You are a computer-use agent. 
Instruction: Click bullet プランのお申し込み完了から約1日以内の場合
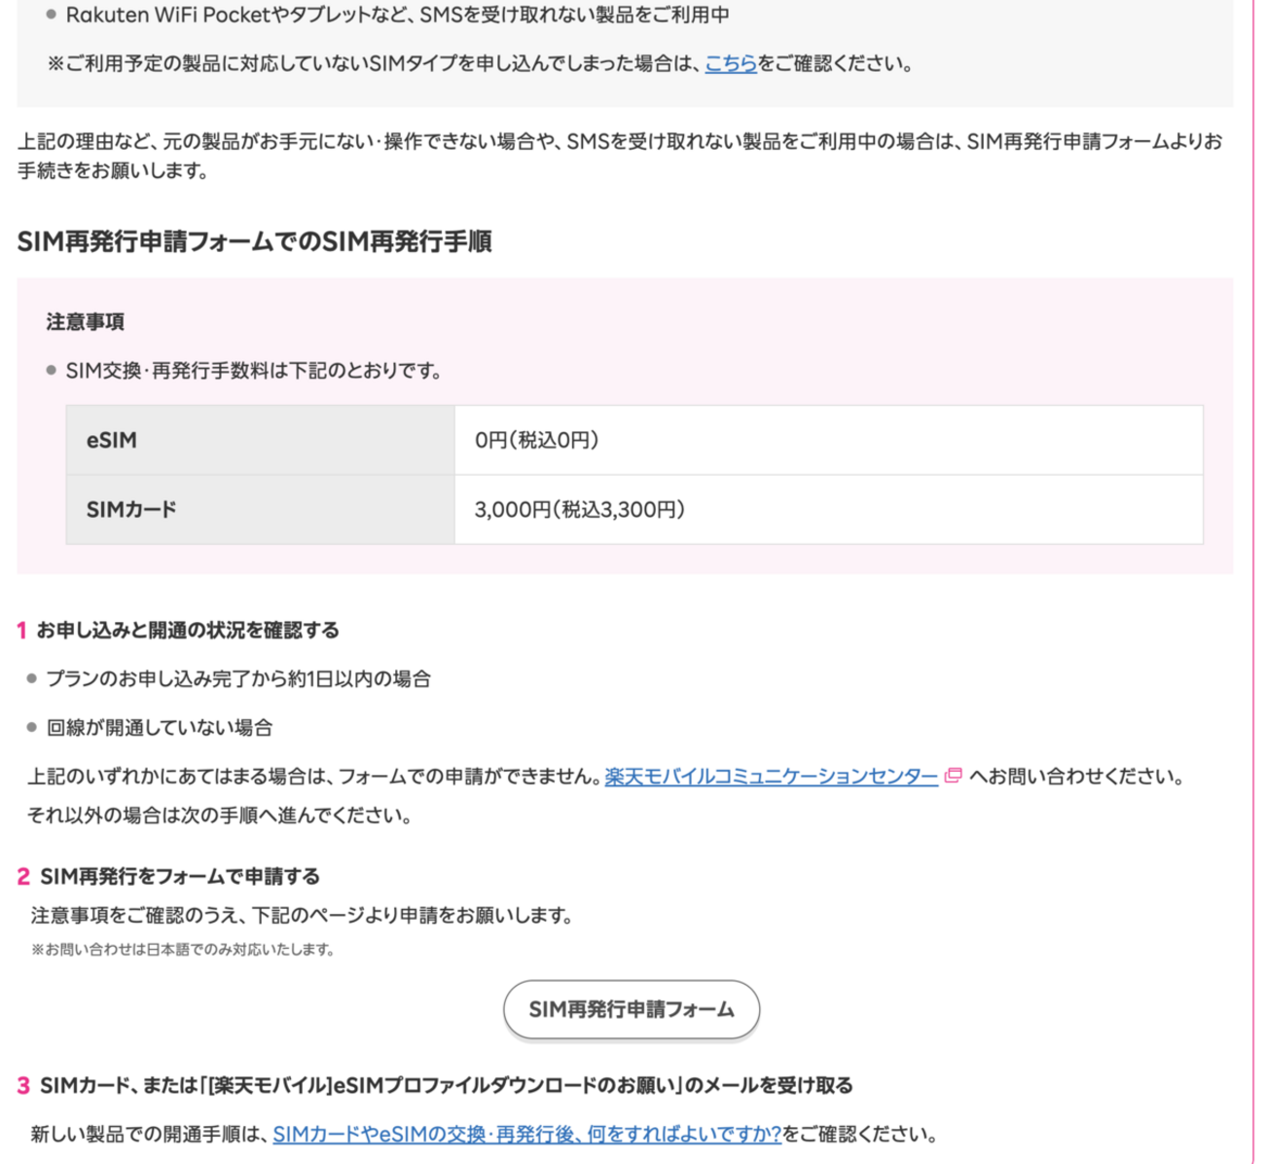(x=238, y=679)
